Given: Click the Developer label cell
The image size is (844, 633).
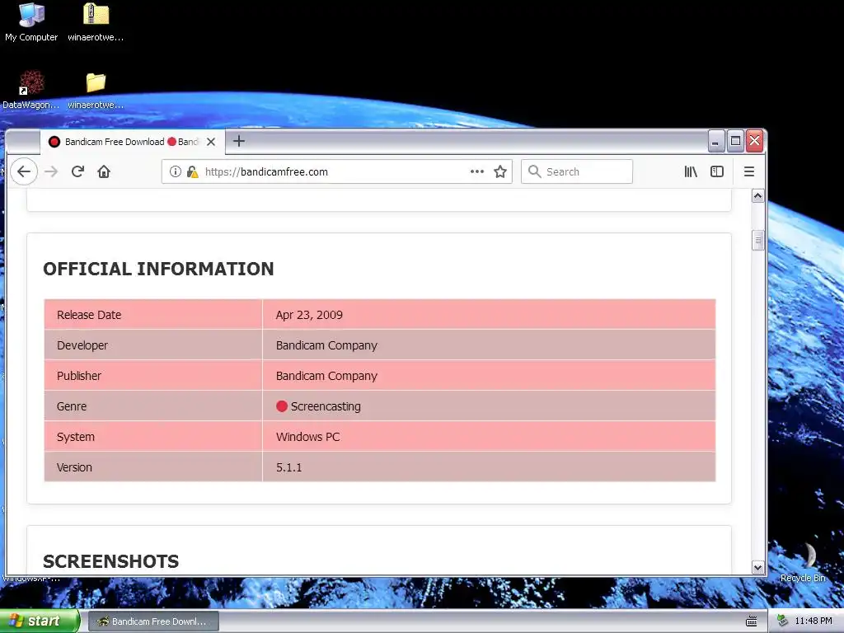Looking at the screenshot, I should (153, 345).
